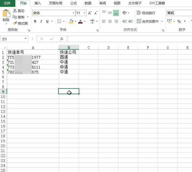Image resolution: width=192 pixels, height=172 pixels.
Task: Open the DIY工具箱 tab
Action: (157, 3)
